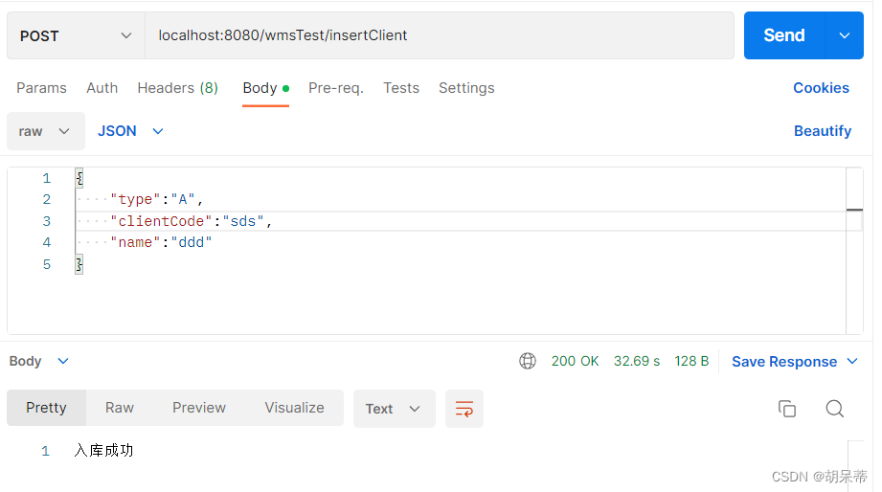The width and height of the screenshot is (882, 492).
Task: Open the Tests tab
Action: [x=401, y=88]
